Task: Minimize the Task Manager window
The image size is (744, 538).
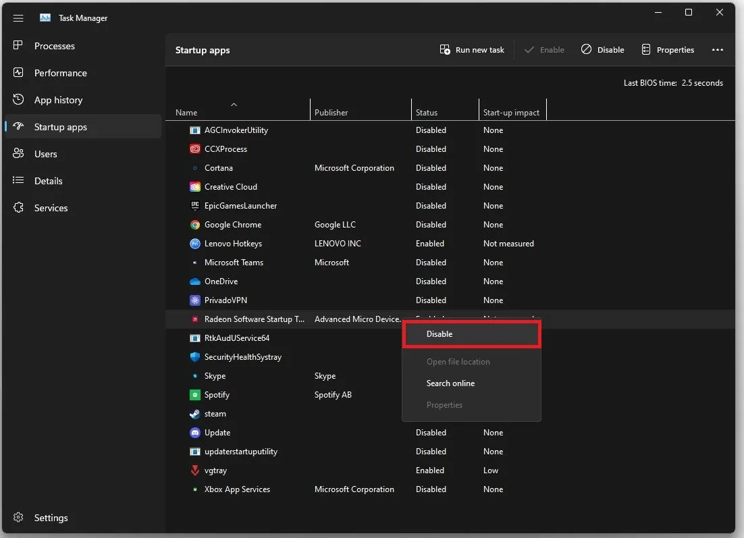Action: (658, 12)
